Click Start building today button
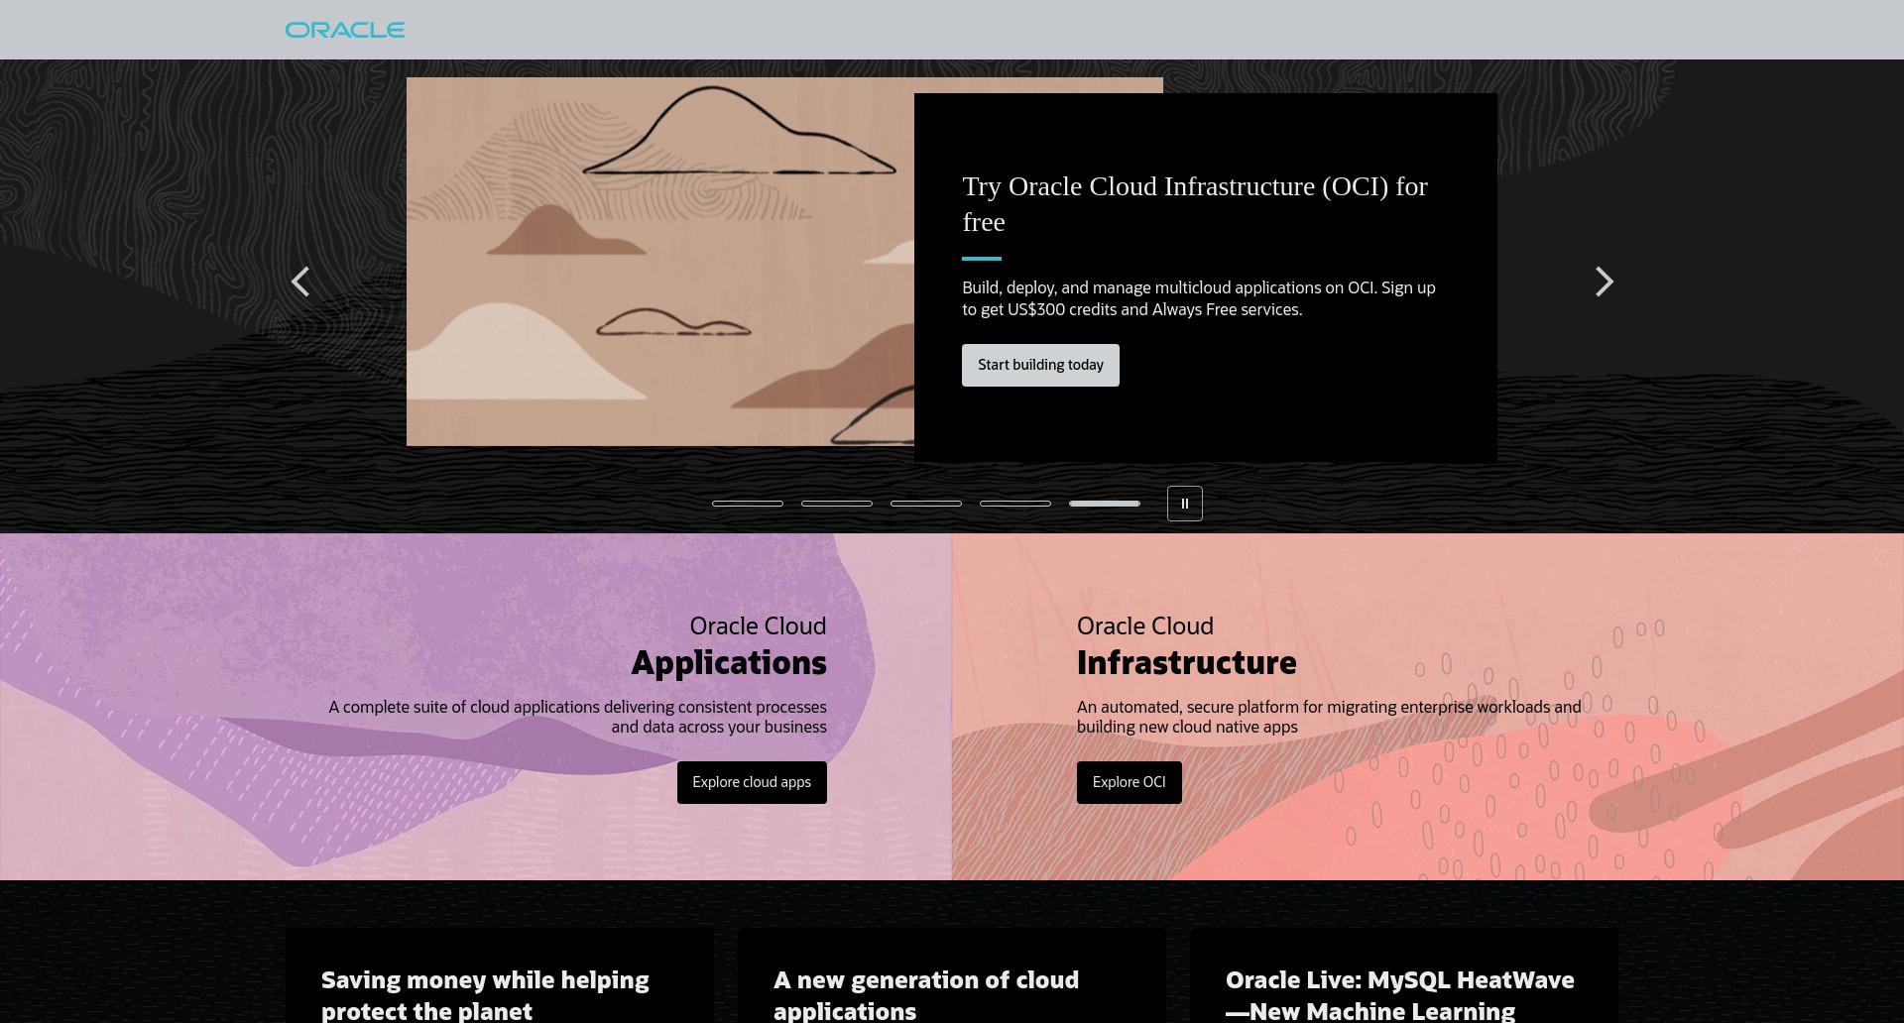 tap(1040, 365)
